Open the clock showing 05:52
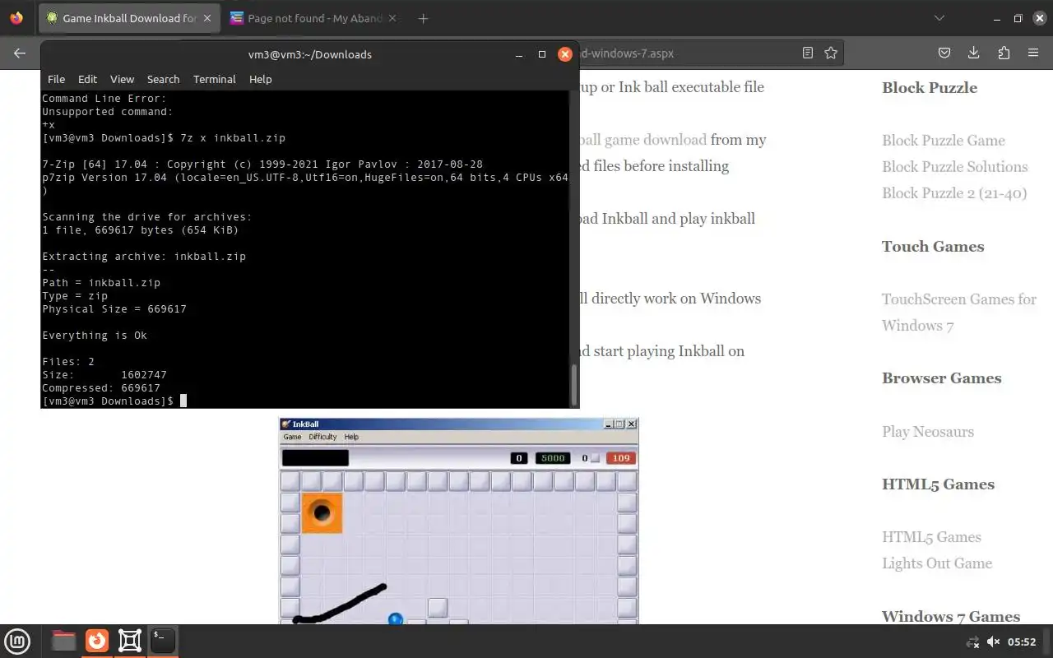 click(1022, 642)
